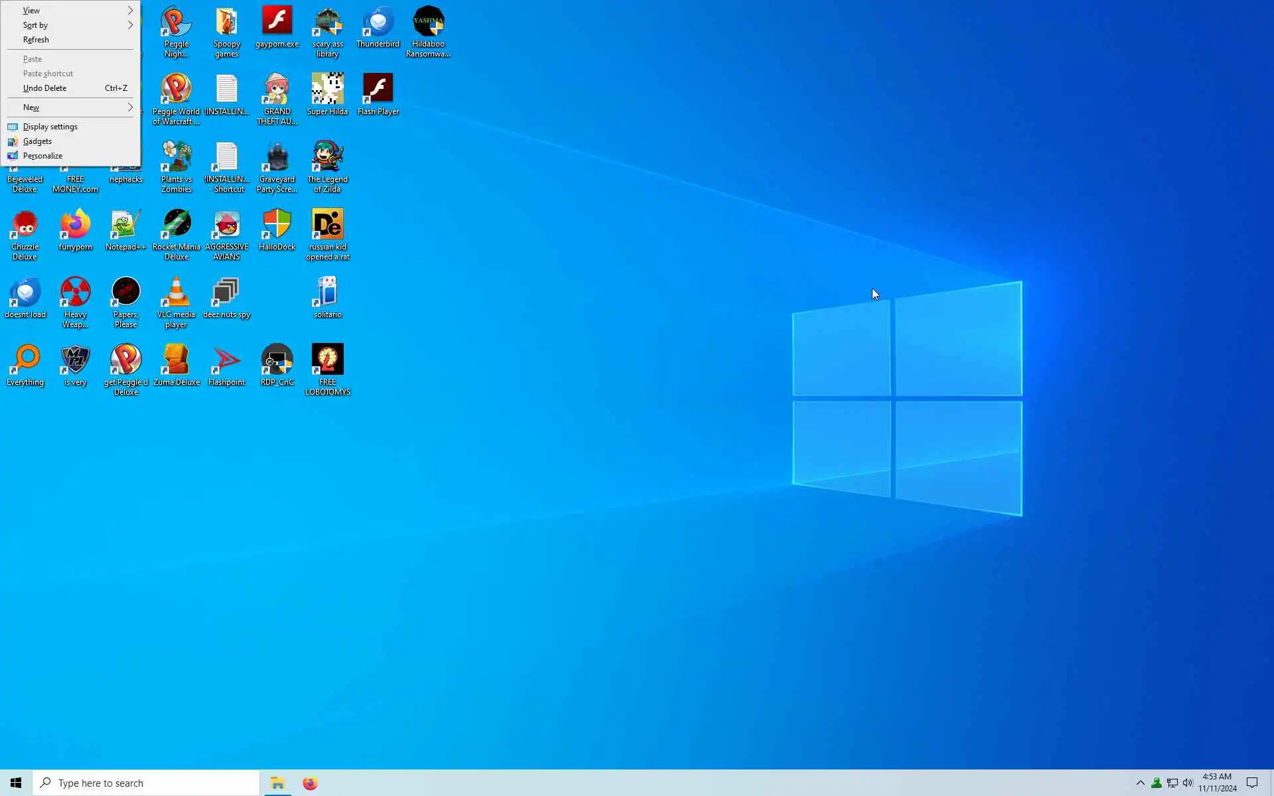Choose Refresh in the context menu

tap(36, 40)
